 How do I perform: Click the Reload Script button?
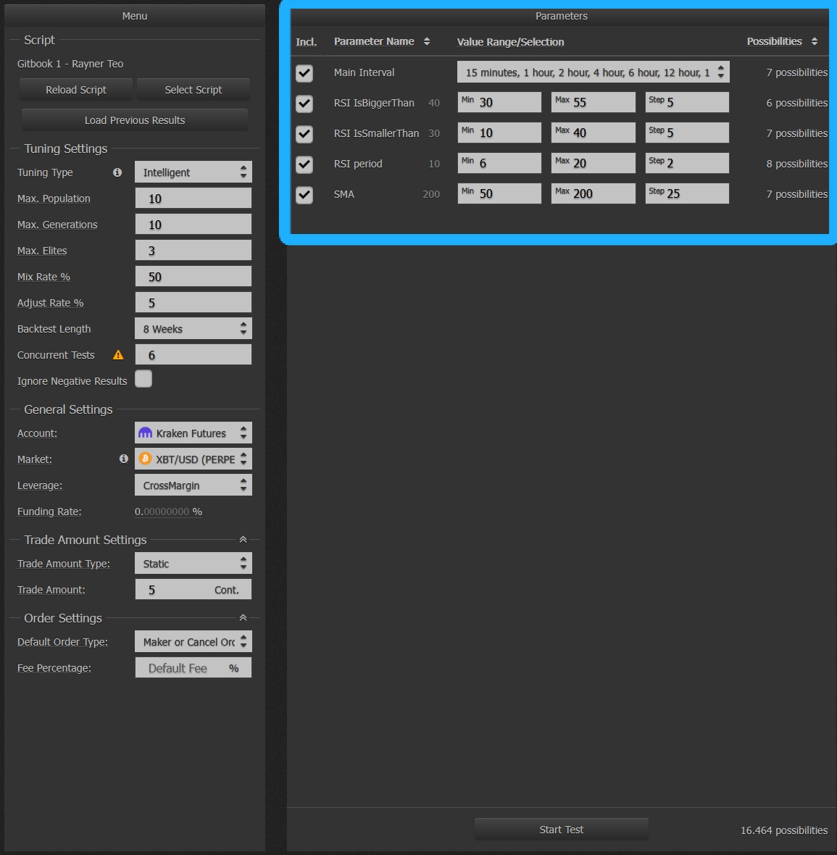[76, 90]
